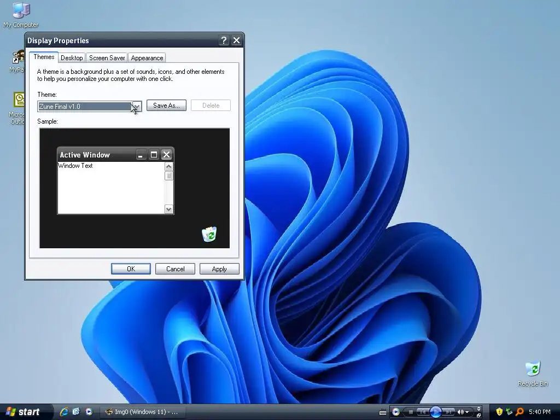Launch Windows Media Player from Quick Launch
560x420 pixels.
[x=89, y=412]
